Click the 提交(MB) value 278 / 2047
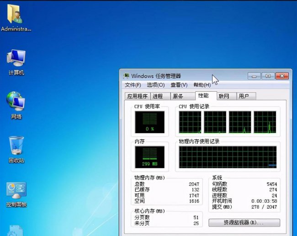This screenshot has width=297, height=236. [264, 207]
